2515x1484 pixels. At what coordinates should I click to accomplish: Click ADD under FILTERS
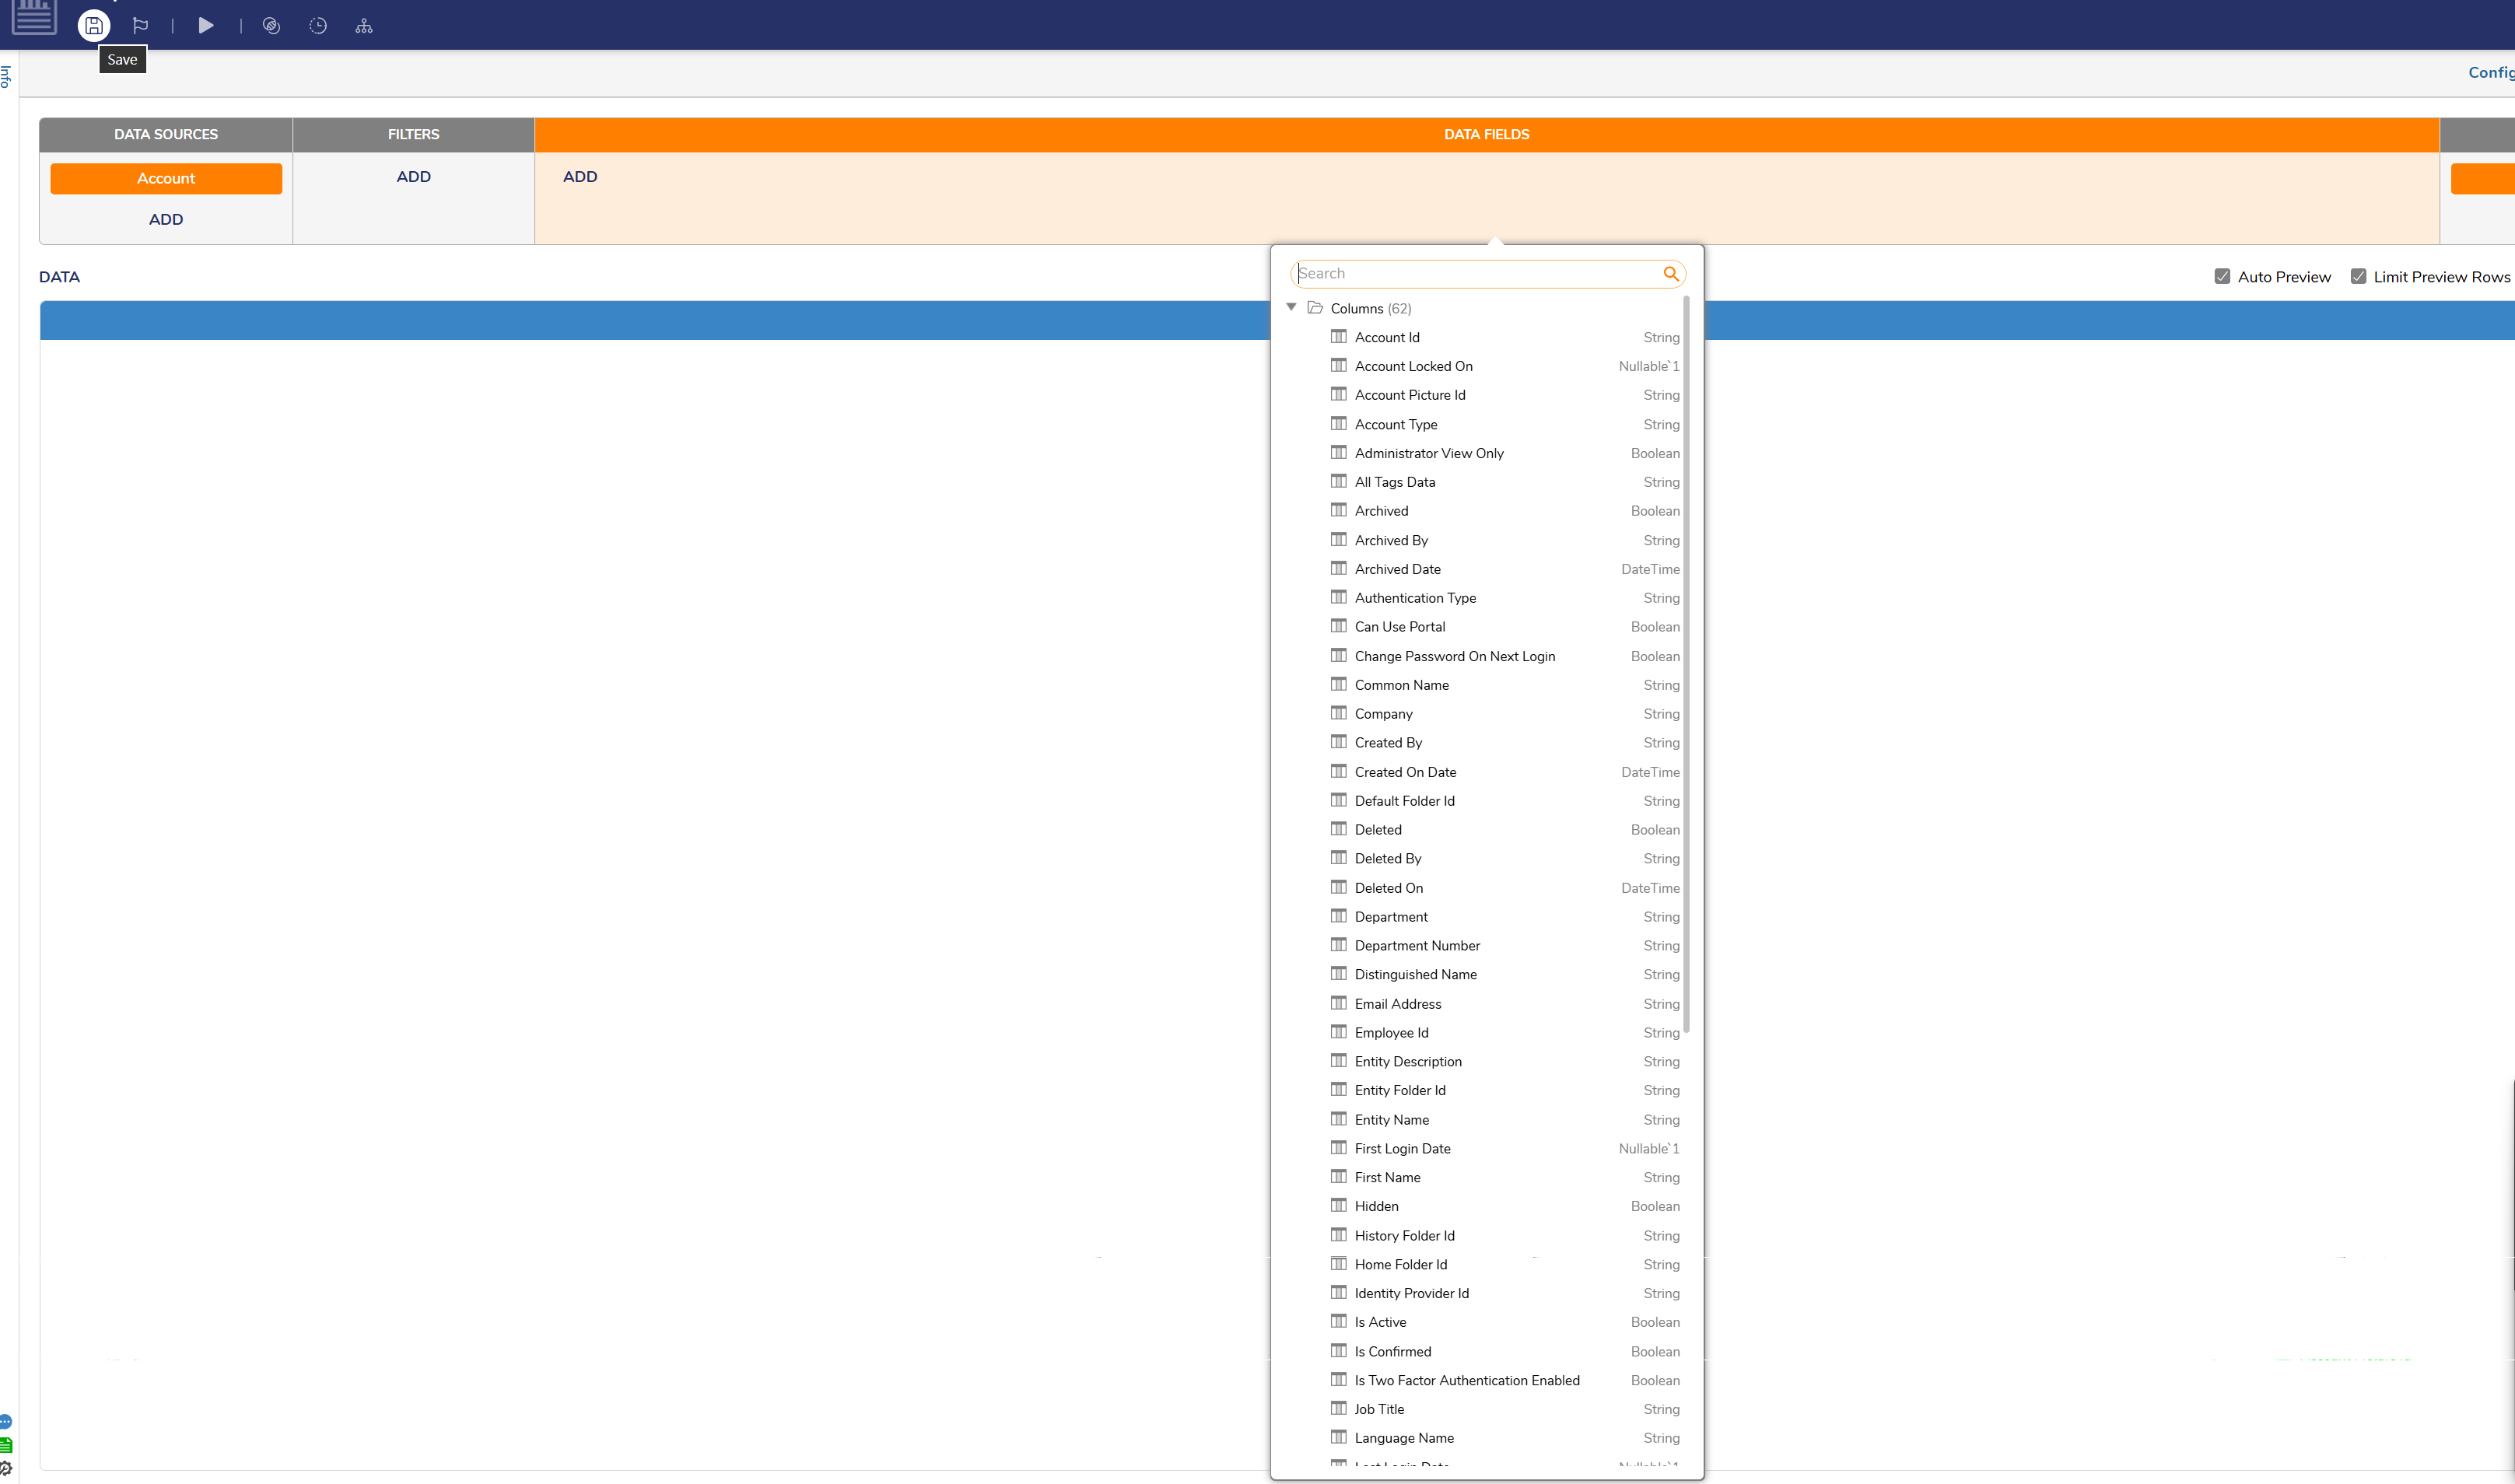(x=413, y=177)
